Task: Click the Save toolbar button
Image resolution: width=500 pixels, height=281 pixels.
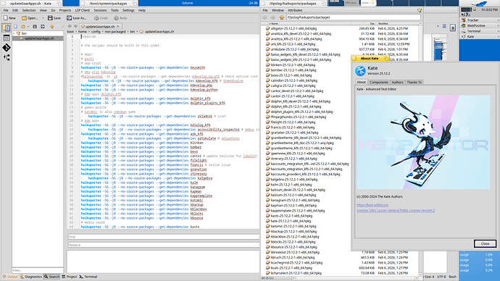Action: coord(54,18)
